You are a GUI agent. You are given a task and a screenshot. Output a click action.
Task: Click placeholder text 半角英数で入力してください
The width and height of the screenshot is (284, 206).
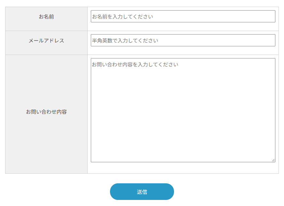(125, 41)
